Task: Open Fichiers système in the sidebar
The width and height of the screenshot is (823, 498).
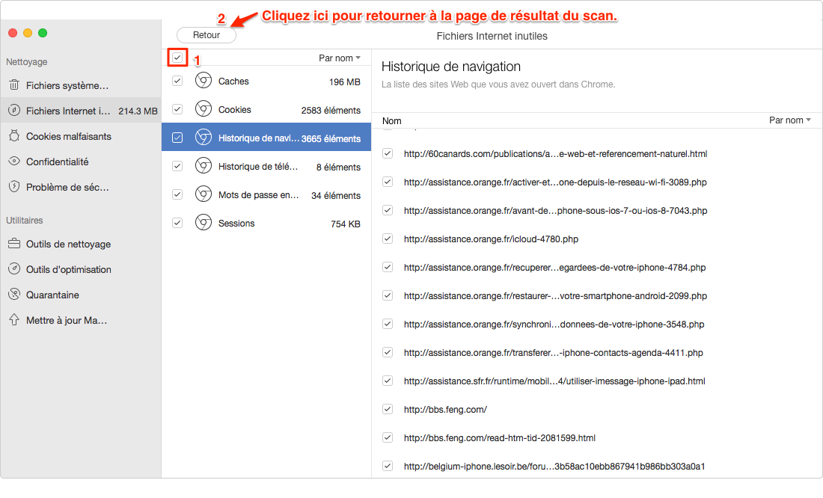Action: 80,85
